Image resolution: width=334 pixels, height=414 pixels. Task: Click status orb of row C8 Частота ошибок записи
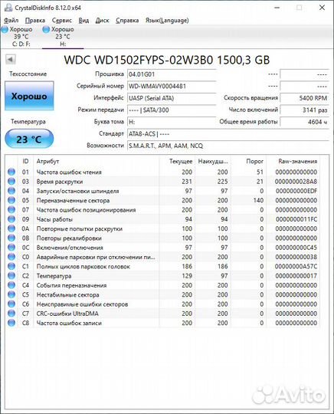click(11, 323)
